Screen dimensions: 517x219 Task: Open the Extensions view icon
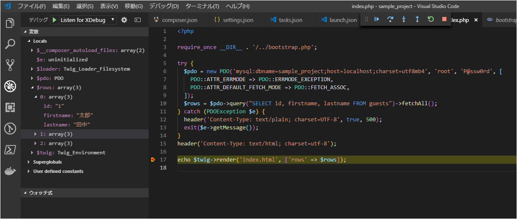pyautogui.click(x=10, y=107)
